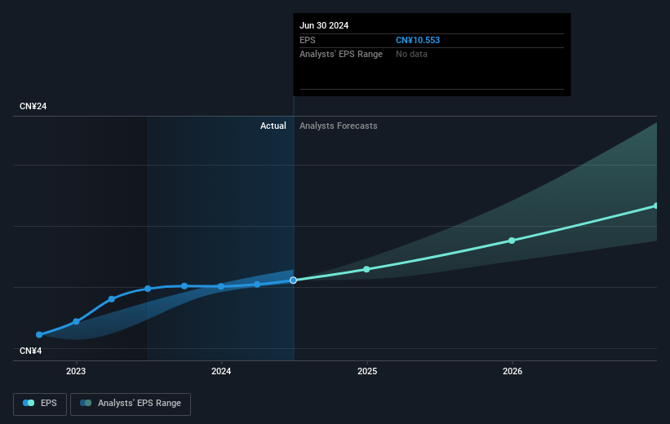
Task: Click the CN¥24 y-axis label
Action: click(33, 106)
